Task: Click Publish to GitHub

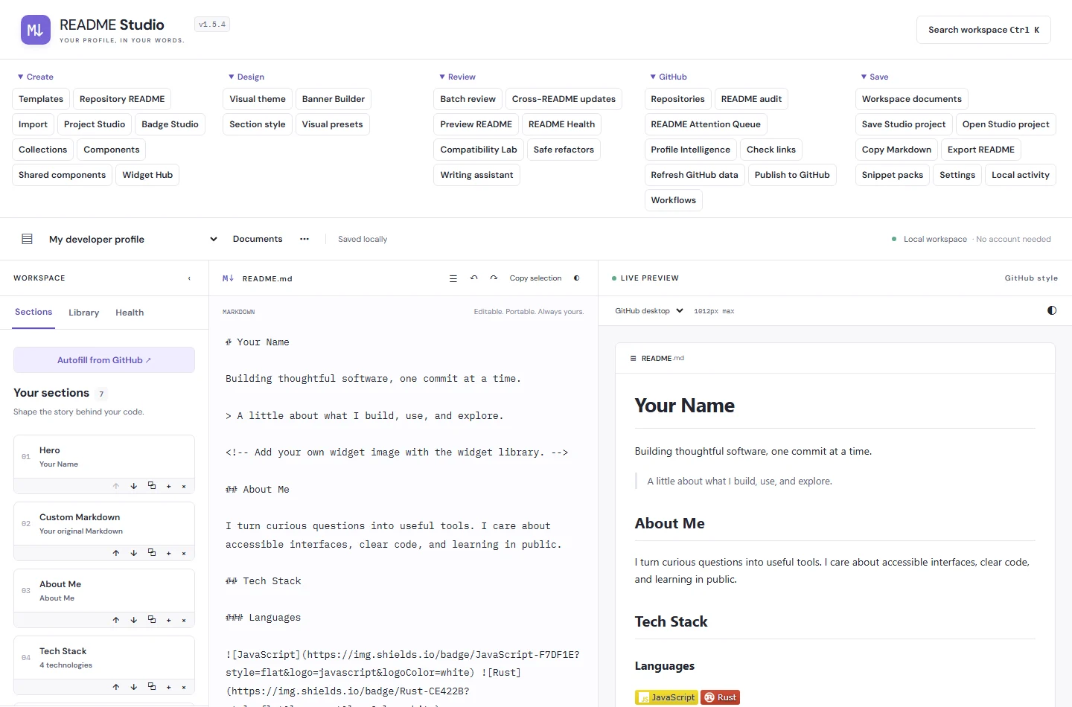Action: 792,175
